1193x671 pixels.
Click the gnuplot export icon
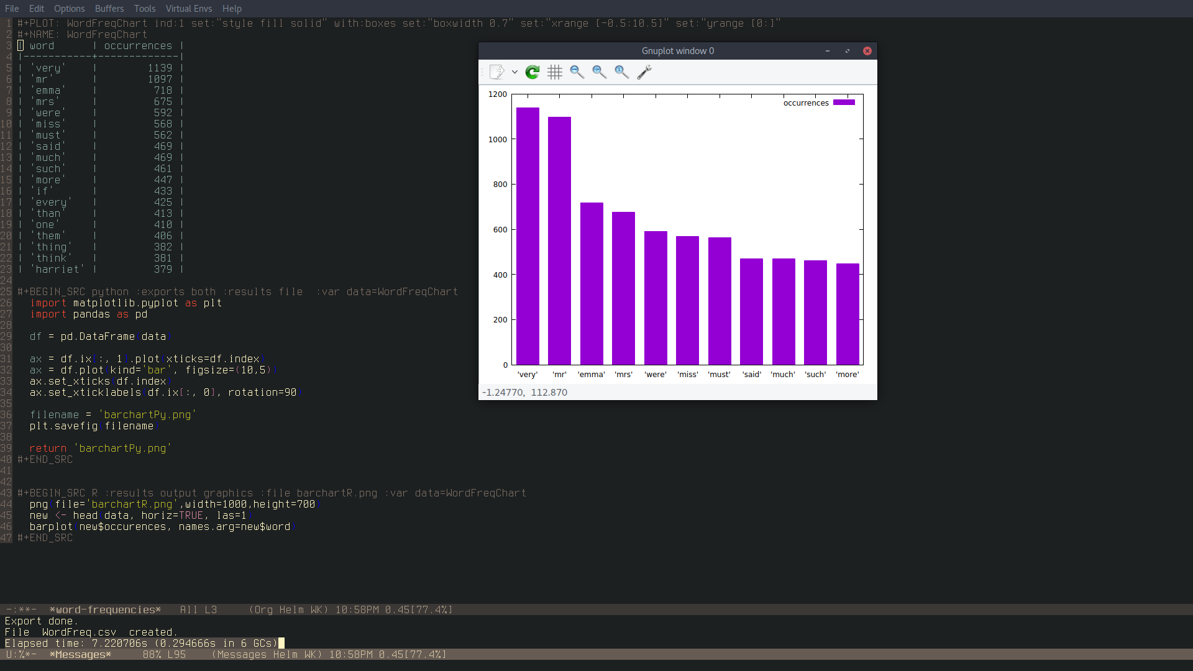coord(496,72)
